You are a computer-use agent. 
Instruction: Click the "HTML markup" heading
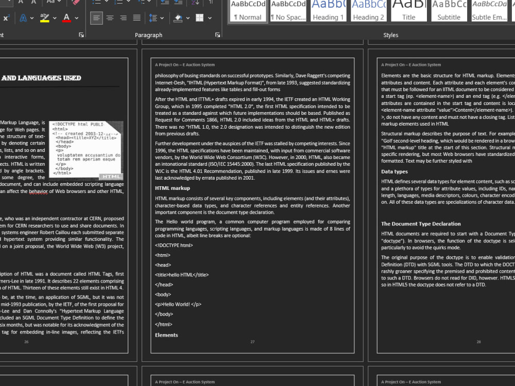click(173, 188)
